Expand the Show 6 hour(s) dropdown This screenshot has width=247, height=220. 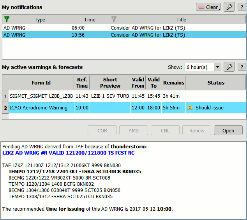(217, 67)
